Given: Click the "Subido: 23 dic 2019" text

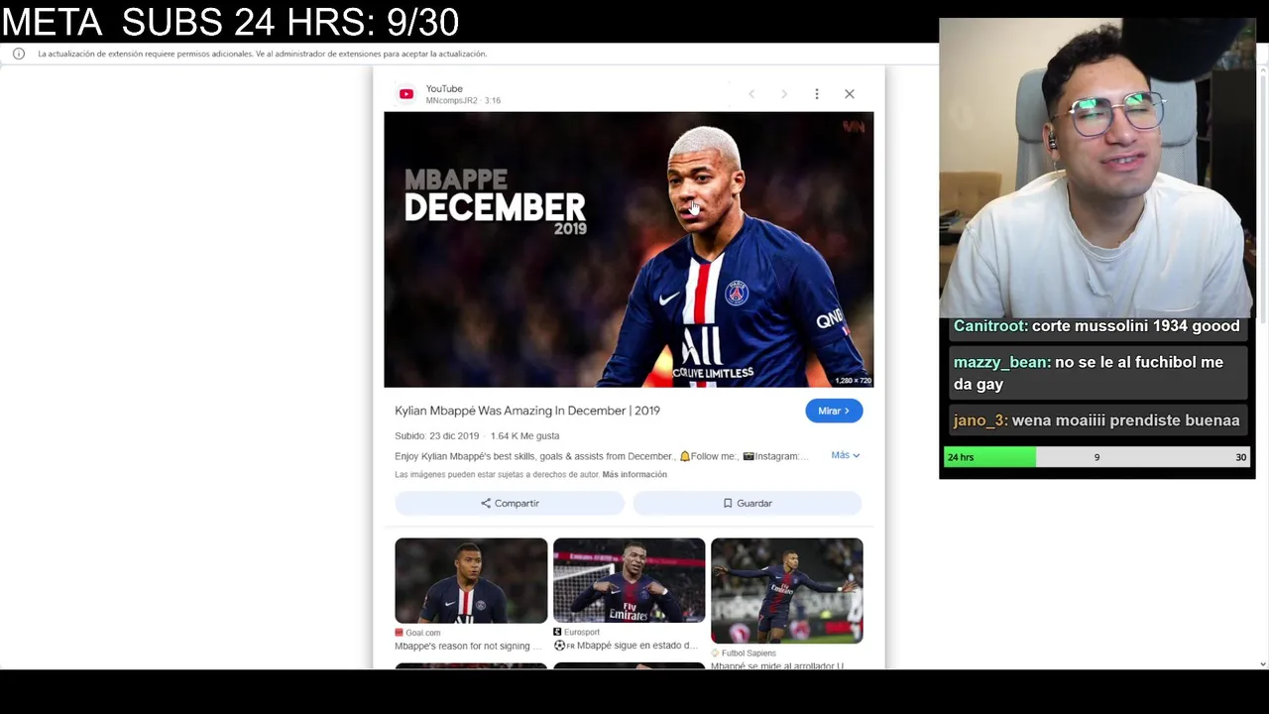Looking at the screenshot, I should [436, 435].
